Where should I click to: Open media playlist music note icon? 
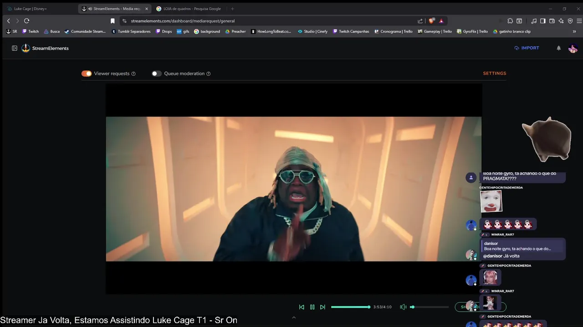point(534,21)
